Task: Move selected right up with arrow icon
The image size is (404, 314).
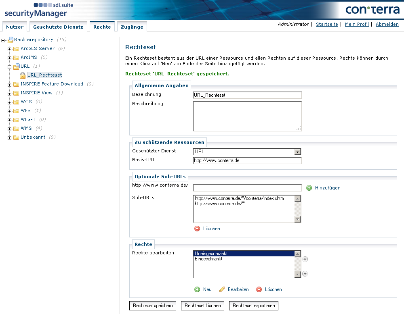Action: (305, 259)
